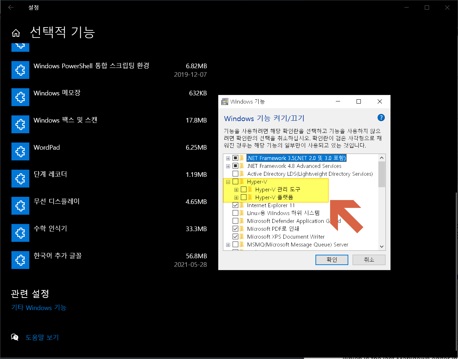The width and height of the screenshot is (458, 359).
Task: Toggle the .NET Framework 4.8 Advanced Services checkbox
Action: coord(235,166)
